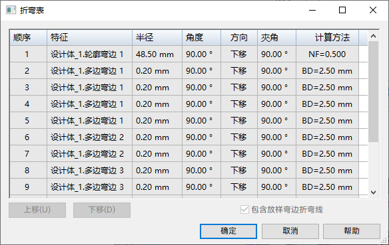Viewport: 389px width, 245px height.
Task: Click the 计算方法 column header
Action: (327, 38)
